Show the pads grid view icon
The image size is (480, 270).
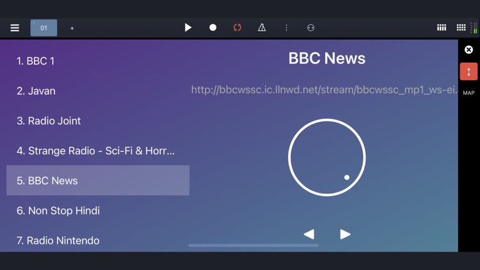(461, 28)
